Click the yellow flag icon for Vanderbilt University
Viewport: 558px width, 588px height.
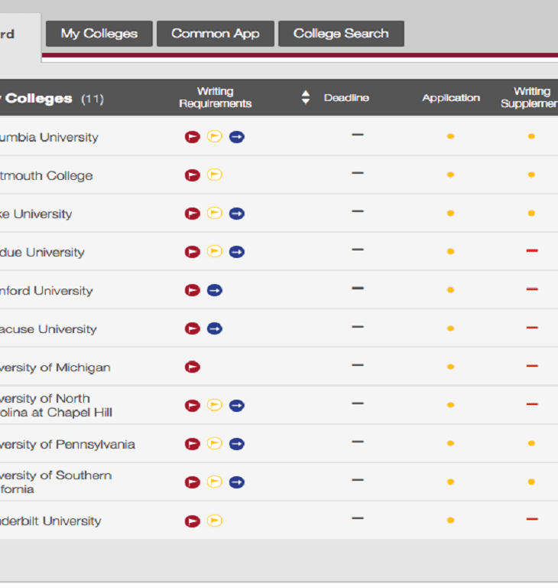(215, 521)
